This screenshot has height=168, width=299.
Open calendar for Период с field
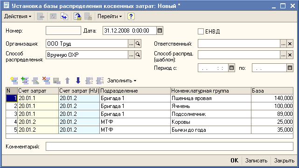231,68
